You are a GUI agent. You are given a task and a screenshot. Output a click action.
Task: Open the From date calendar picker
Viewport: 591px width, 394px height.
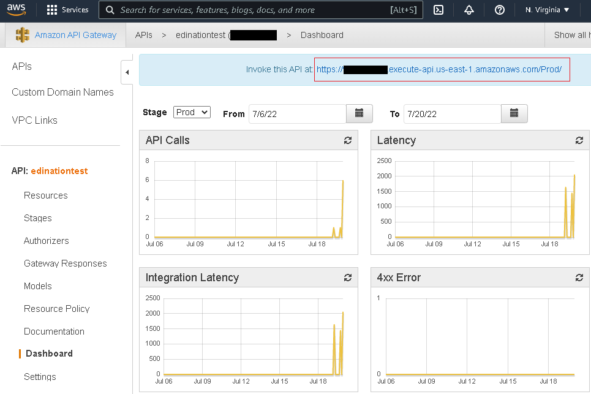pyautogui.click(x=359, y=113)
